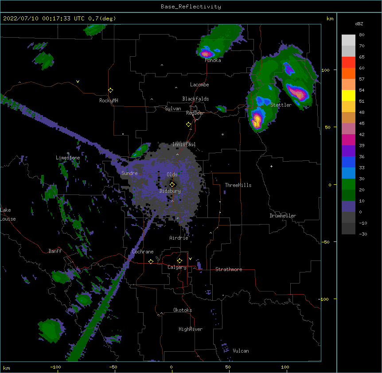Screen dimensions: 382x373
Task: Click the yellow diamond marker below Cochrane
Action: point(151,261)
